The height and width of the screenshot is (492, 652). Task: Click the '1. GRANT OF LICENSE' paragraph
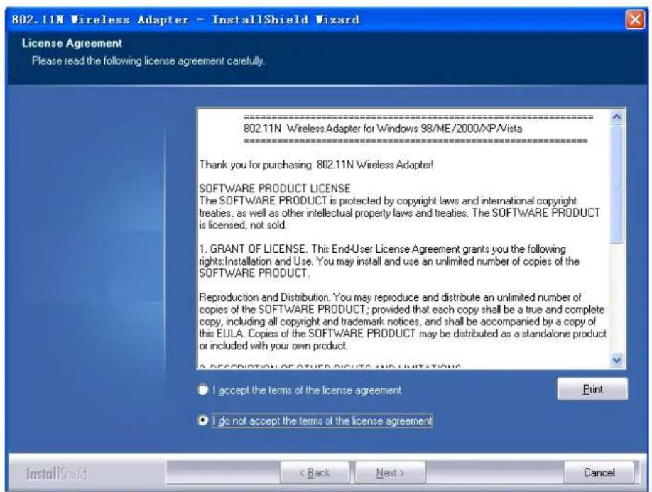(389, 261)
